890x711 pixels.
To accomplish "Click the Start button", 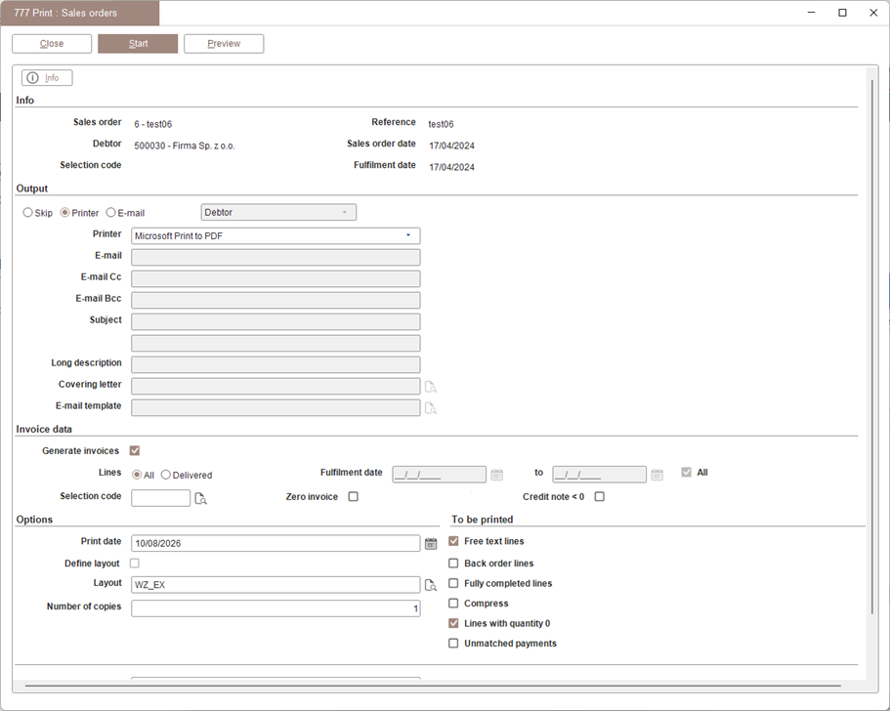I will 138,44.
